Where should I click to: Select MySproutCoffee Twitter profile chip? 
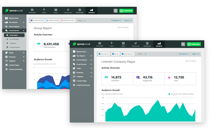coord(53,20)
